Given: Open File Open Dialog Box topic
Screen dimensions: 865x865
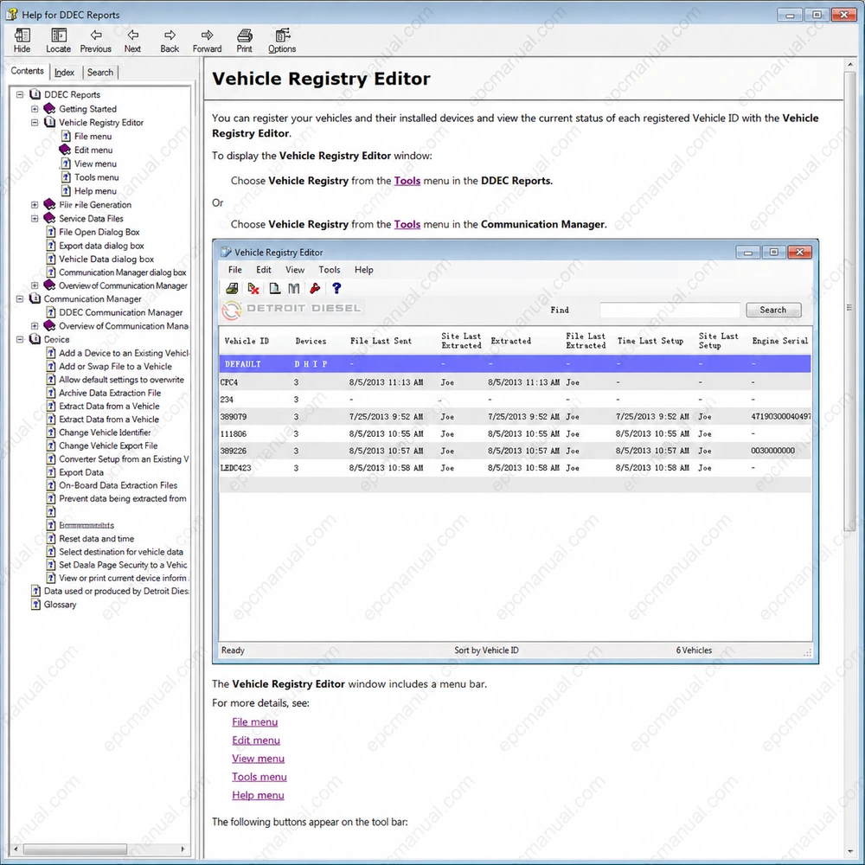Looking at the screenshot, I should pos(99,232).
